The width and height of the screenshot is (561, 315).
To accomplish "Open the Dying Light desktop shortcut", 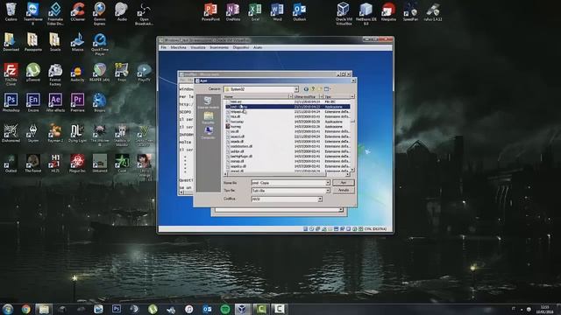I will tap(77, 133).
